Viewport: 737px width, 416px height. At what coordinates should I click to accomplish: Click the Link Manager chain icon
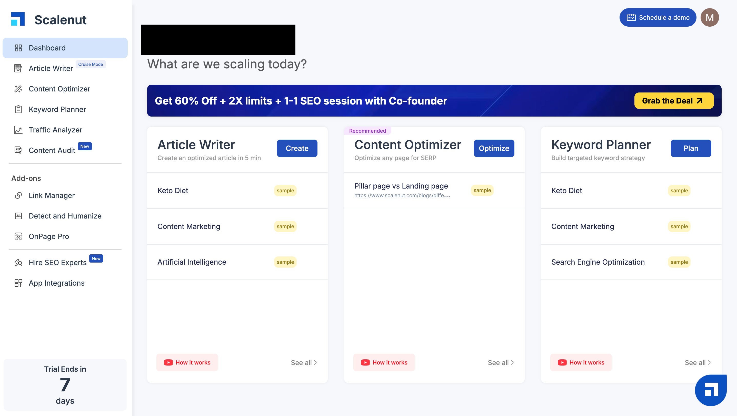tap(18, 195)
